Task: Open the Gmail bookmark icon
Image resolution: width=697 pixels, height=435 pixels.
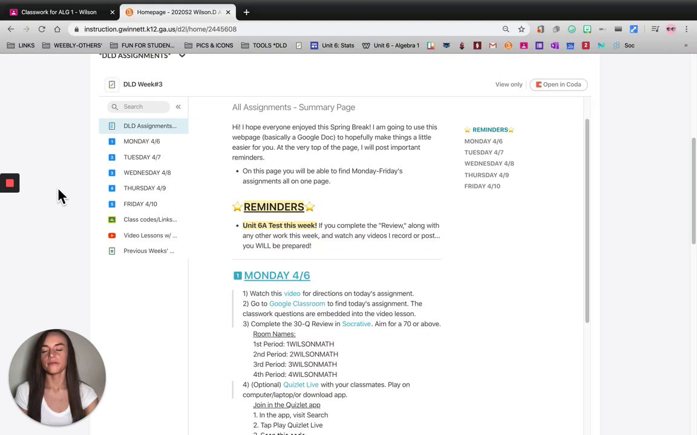Action: coord(493,45)
